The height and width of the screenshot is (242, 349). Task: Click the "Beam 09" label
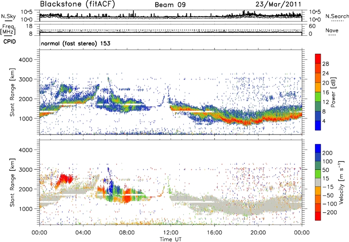click(x=170, y=5)
